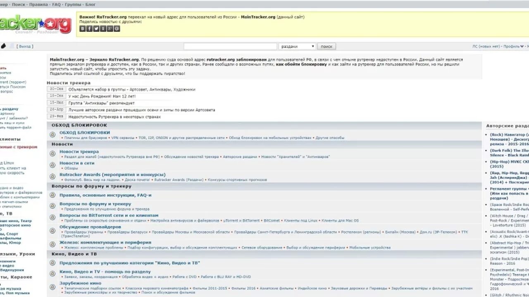Viewport: 529px width, 297px height.
Task: Open news item Объявляется набор в группы
Action: click(x=132, y=89)
